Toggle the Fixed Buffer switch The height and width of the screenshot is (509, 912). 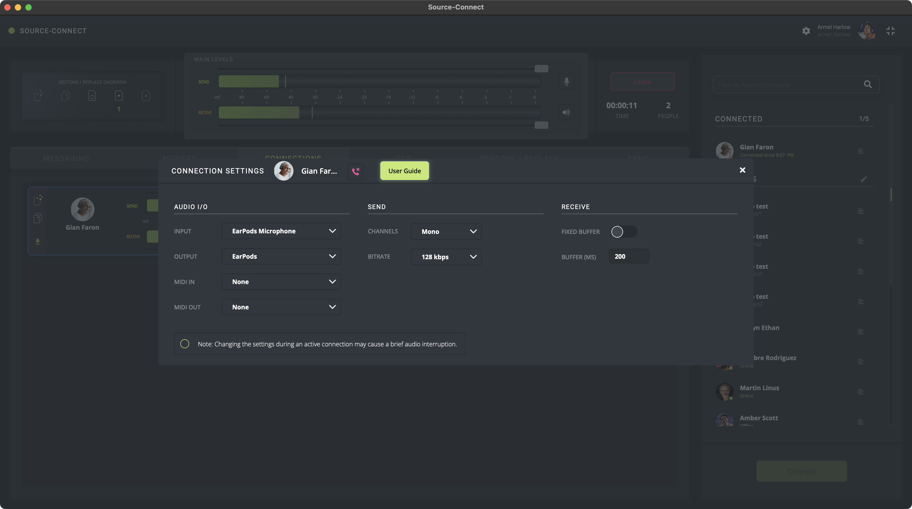coord(624,232)
